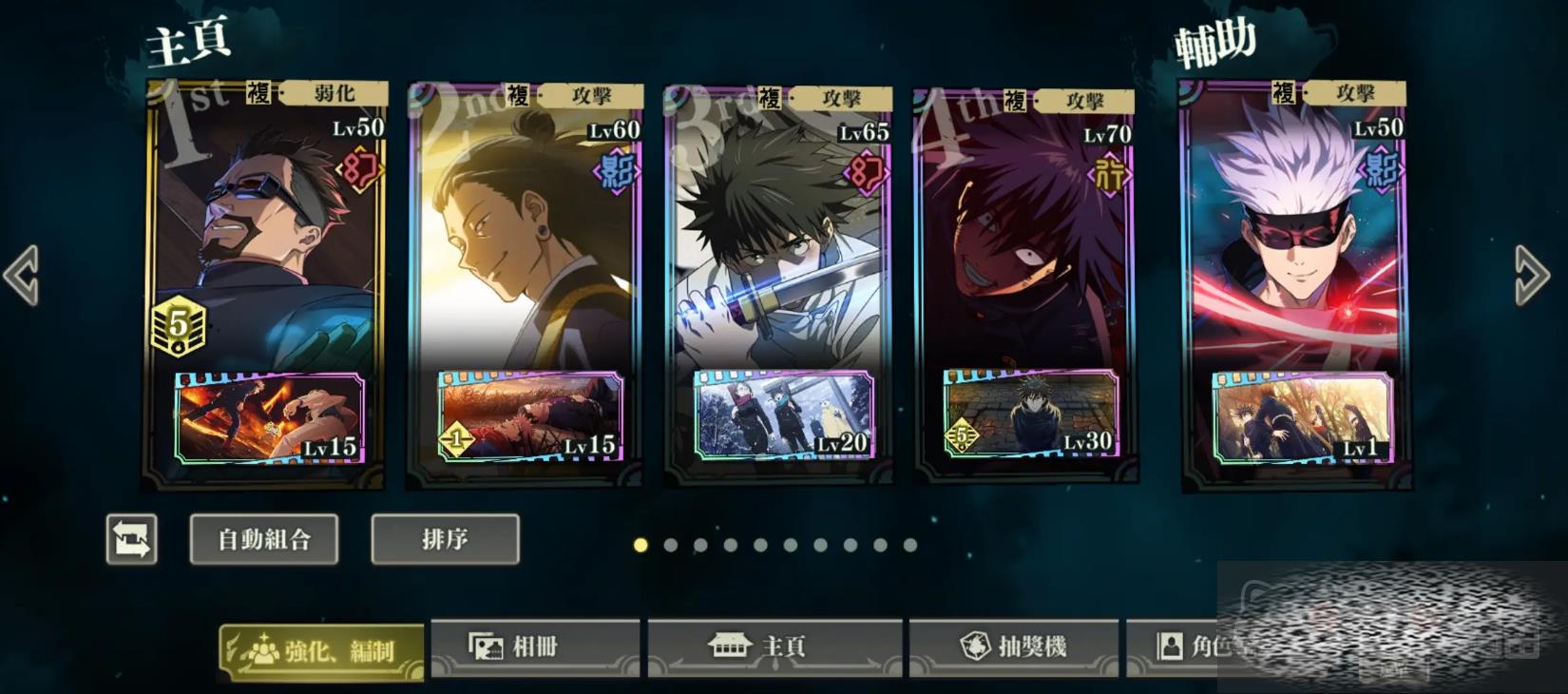Go to previous team with left arrow
Viewport: 1568px width, 694px height.
click(21, 276)
